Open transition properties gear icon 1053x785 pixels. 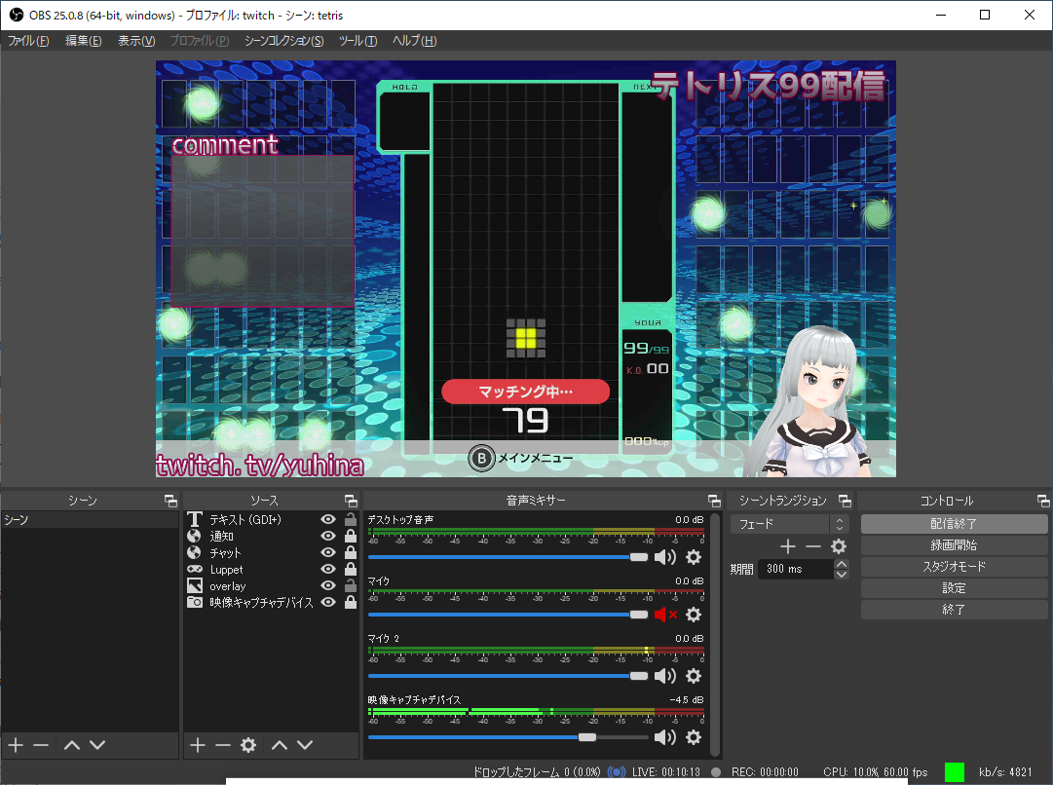click(839, 546)
